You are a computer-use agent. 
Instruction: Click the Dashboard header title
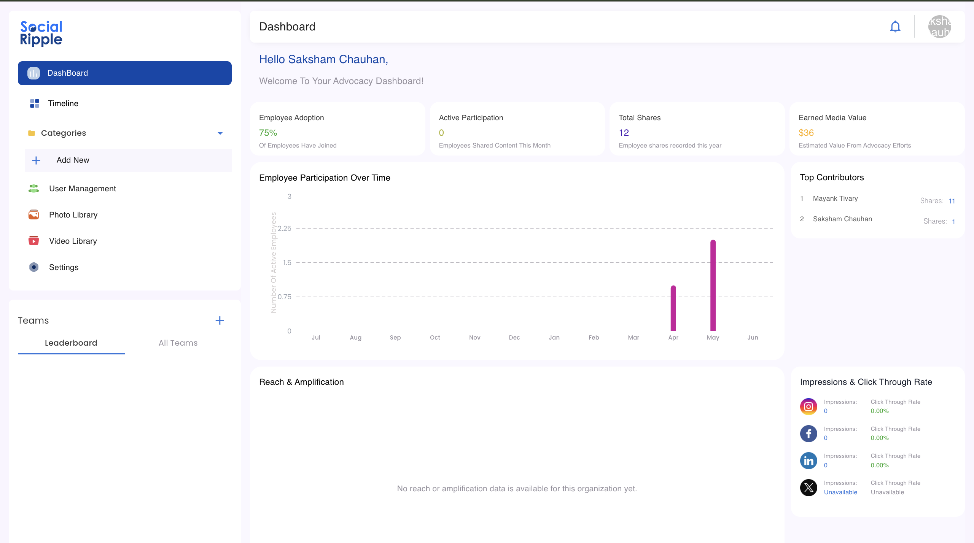[x=287, y=27]
